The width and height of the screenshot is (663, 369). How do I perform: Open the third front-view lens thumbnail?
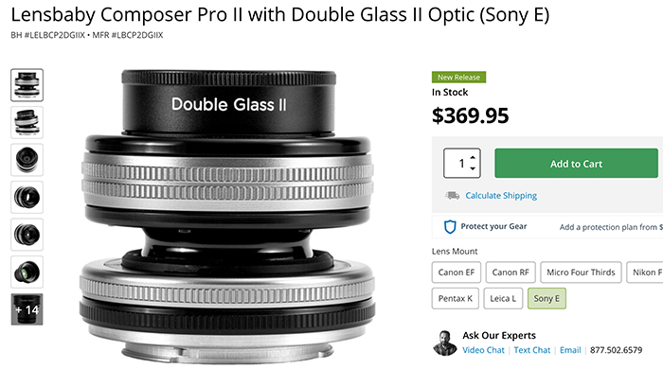pos(27,160)
